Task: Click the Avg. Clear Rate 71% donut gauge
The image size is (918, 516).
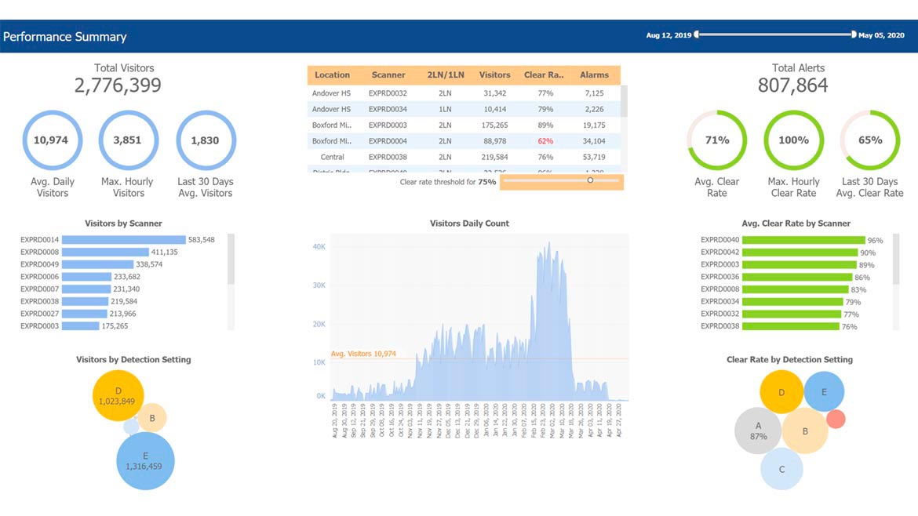Action: [716, 140]
